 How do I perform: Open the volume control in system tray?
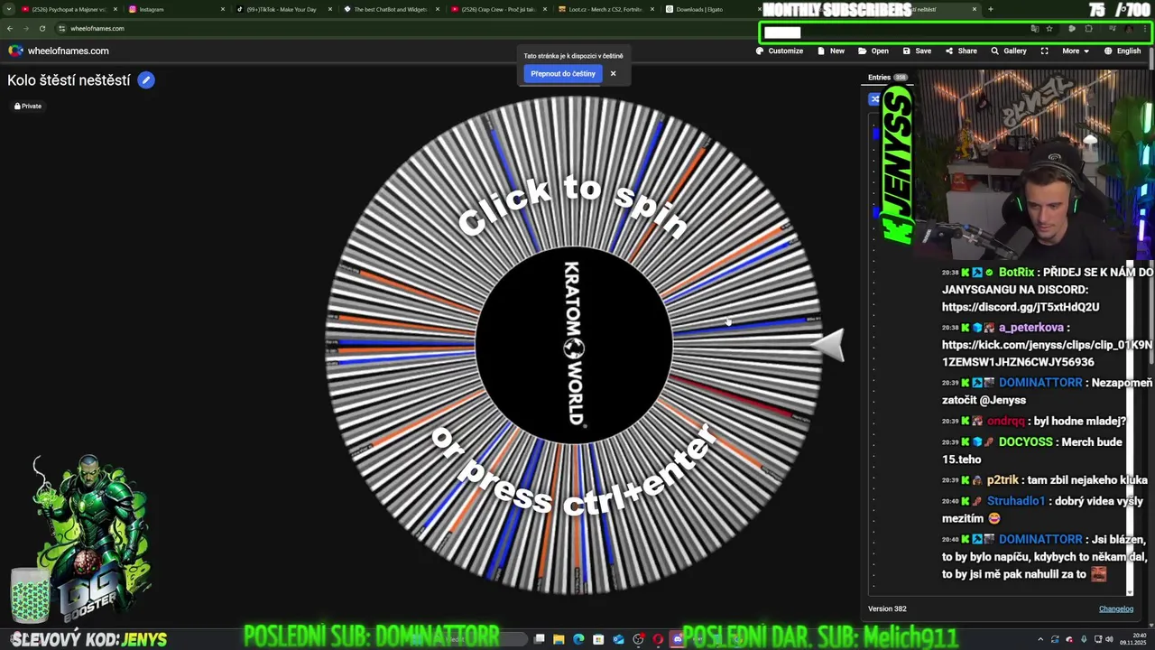click(x=1109, y=639)
